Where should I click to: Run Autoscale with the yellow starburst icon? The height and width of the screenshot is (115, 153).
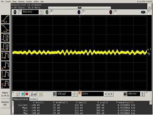pos(40,94)
